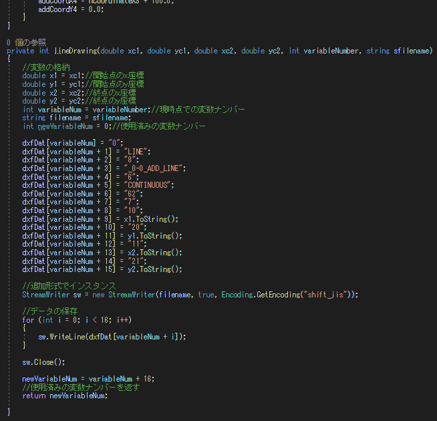Select the "int variableNumber" parameter in the signature

pos(323,51)
